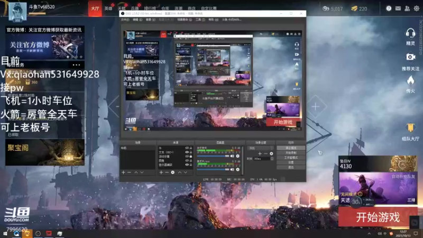This screenshot has width=423, height=238.
Task: Adjust the transition duration spinner arrows
Action: click(272, 159)
